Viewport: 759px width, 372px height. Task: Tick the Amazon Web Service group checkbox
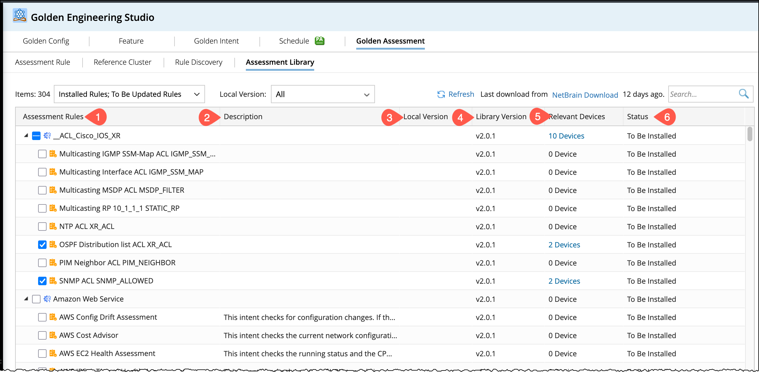(x=36, y=299)
